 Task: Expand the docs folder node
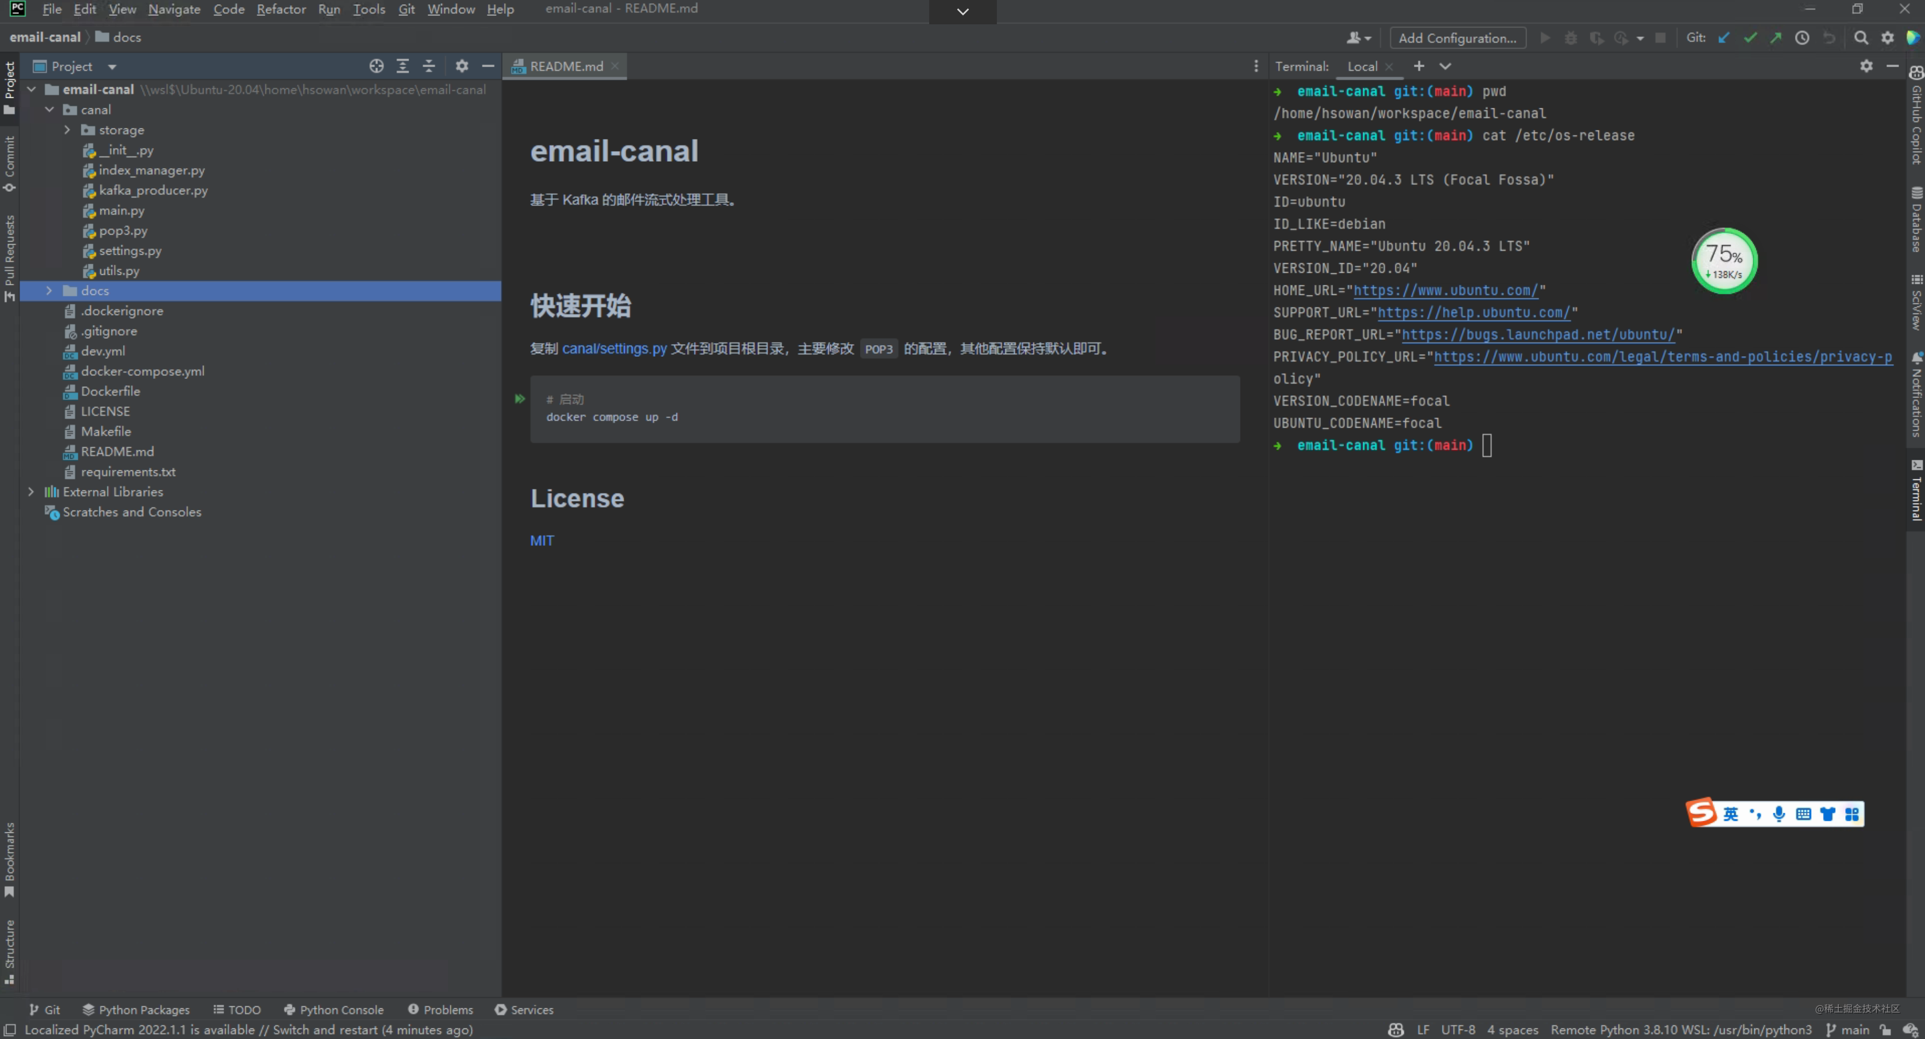(49, 291)
